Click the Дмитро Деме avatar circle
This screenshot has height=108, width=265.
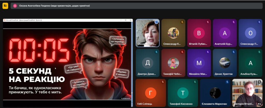[x=148, y=63]
